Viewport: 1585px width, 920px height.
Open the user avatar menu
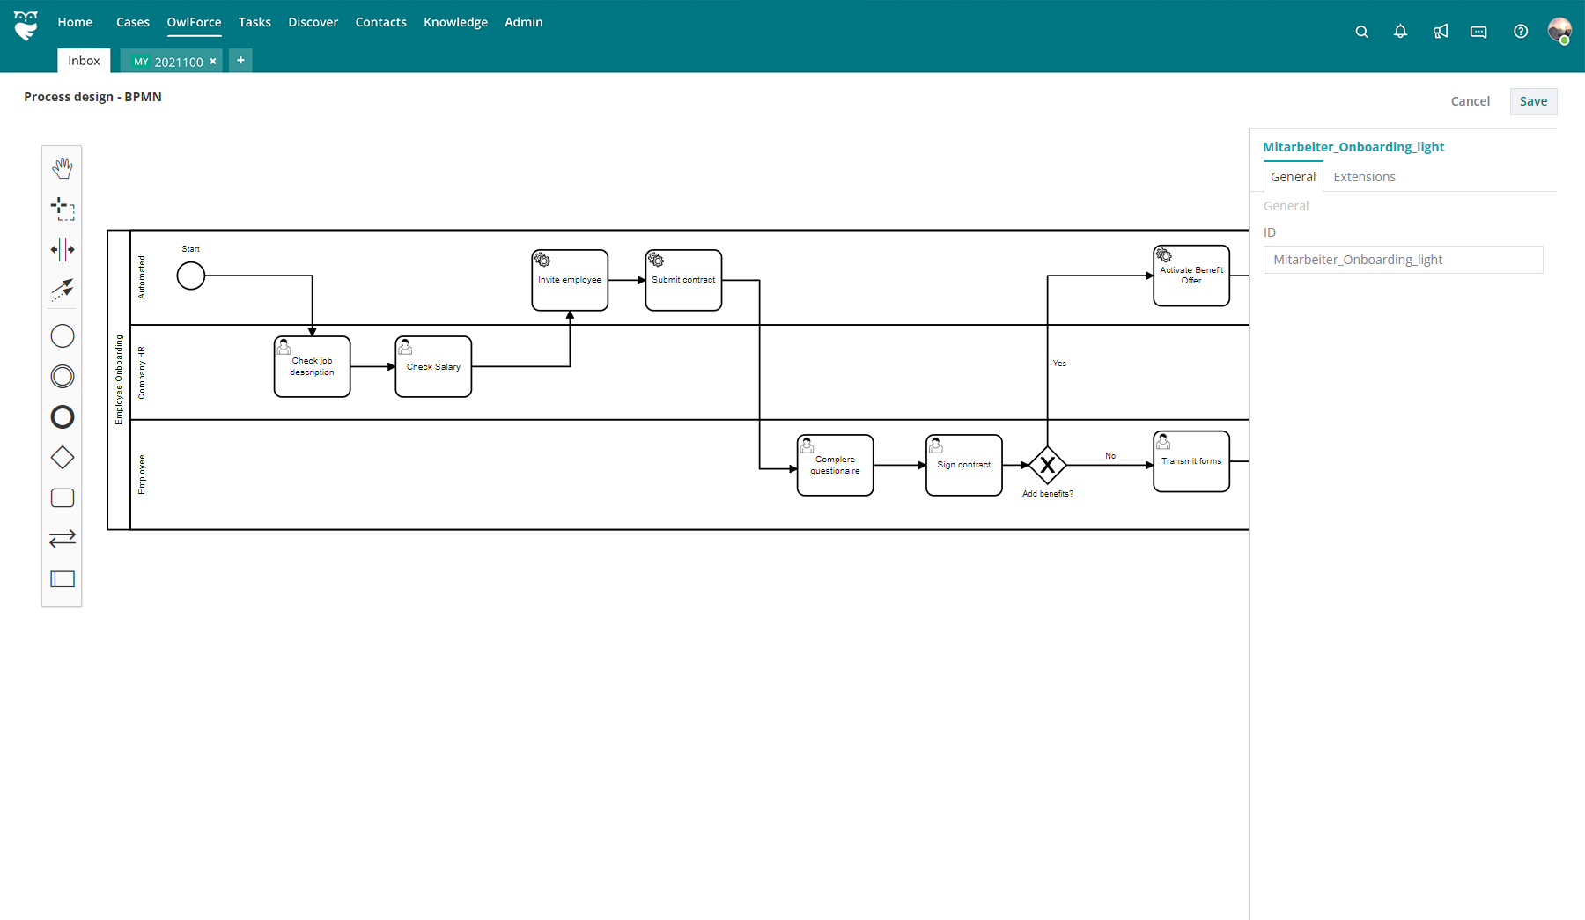1559,31
